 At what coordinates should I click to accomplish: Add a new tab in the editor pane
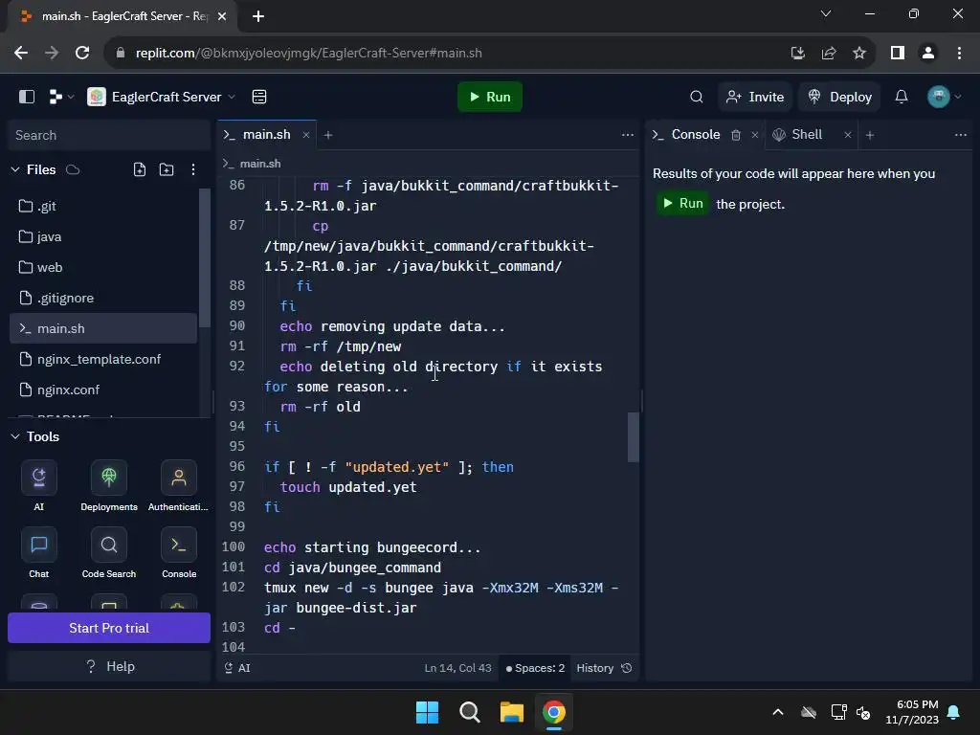[x=328, y=135]
